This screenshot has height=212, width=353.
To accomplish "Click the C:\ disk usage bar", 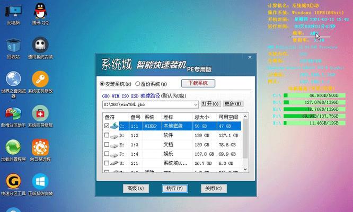I will (x=314, y=95).
